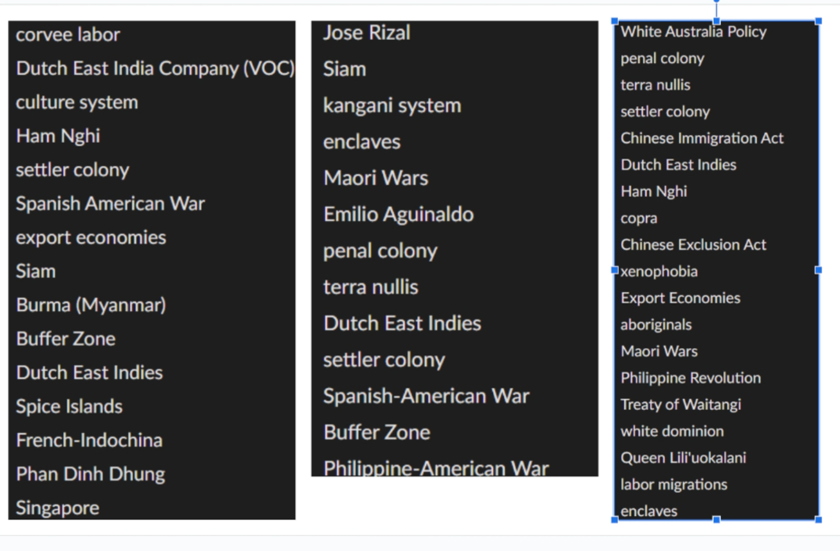840x551 pixels.
Task: Click the 'Singapore' entry
Action: [x=58, y=508]
